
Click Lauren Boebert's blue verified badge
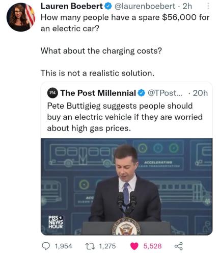tap(108, 7)
